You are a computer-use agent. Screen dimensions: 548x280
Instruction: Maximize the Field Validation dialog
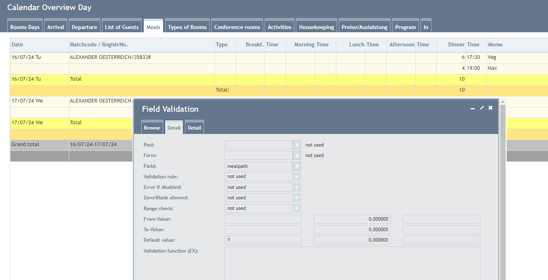pyautogui.click(x=482, y=108)
